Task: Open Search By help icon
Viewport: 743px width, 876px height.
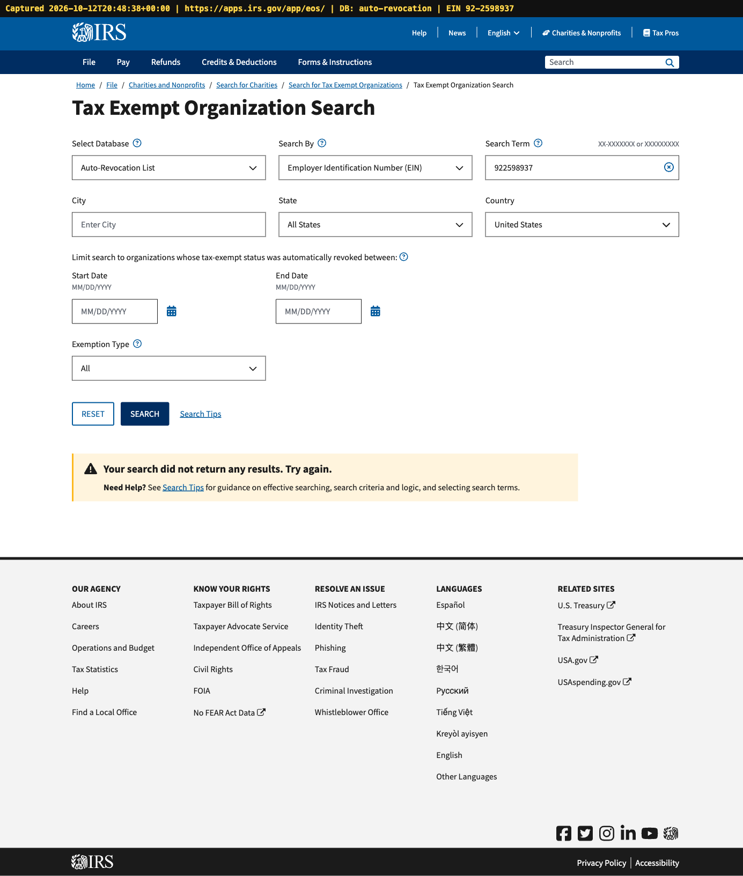Action: click(322, 143)
